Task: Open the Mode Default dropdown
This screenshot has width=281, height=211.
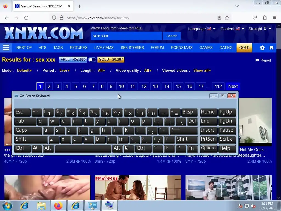Action: (24, 71)
